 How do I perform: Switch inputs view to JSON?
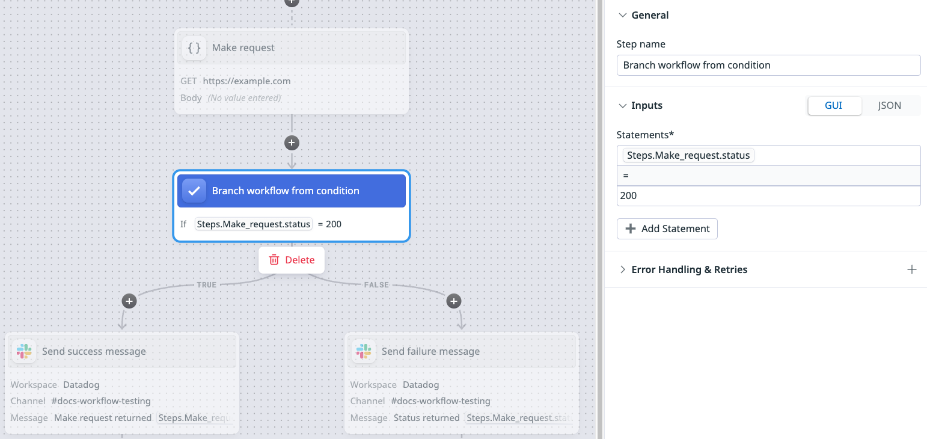(x=889, y=106)
